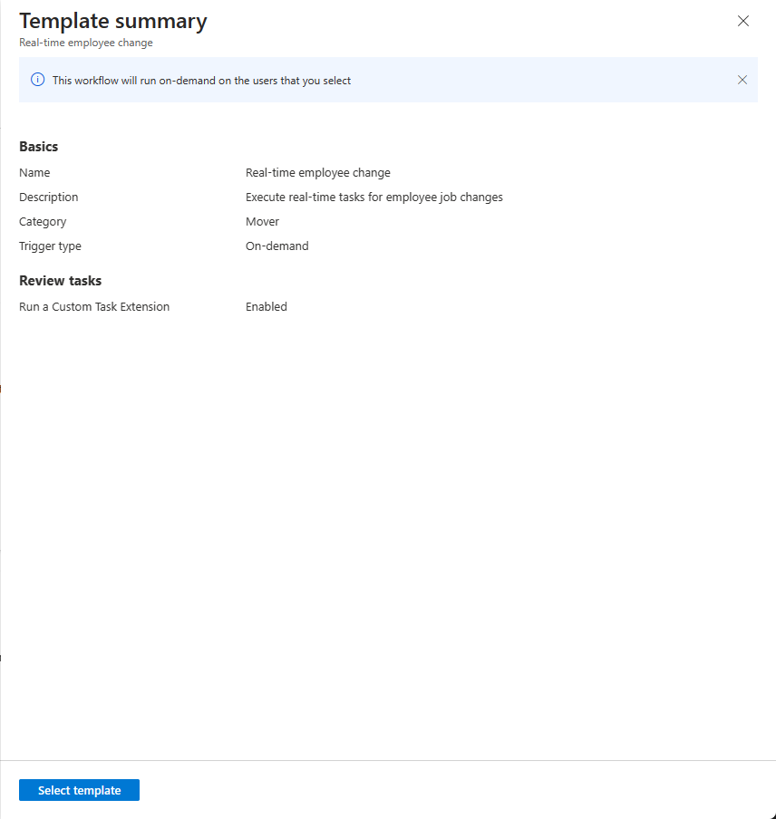Click the Enabled status of Run a Custom Task Extension
Image resolution: width=776 pixels, height=819 pixels.
point(267,306)
